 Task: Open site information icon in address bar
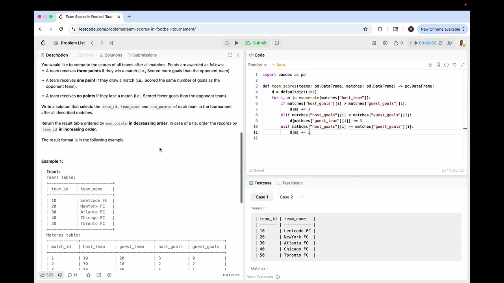73,29
